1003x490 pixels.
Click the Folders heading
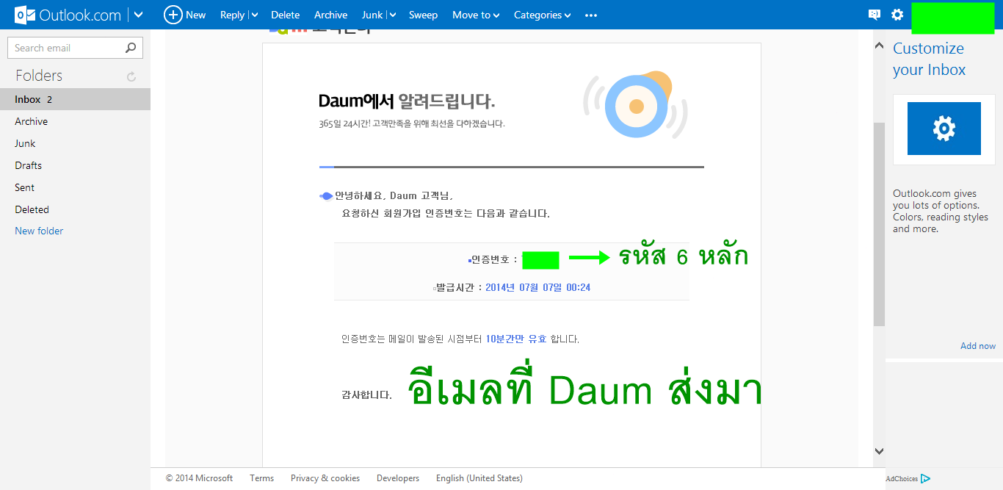[x=39, y=76]
